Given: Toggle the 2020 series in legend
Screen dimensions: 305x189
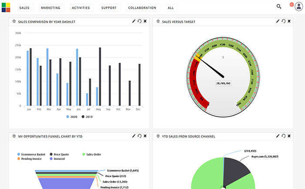Looking at the screenshot, I should point(72,117).
